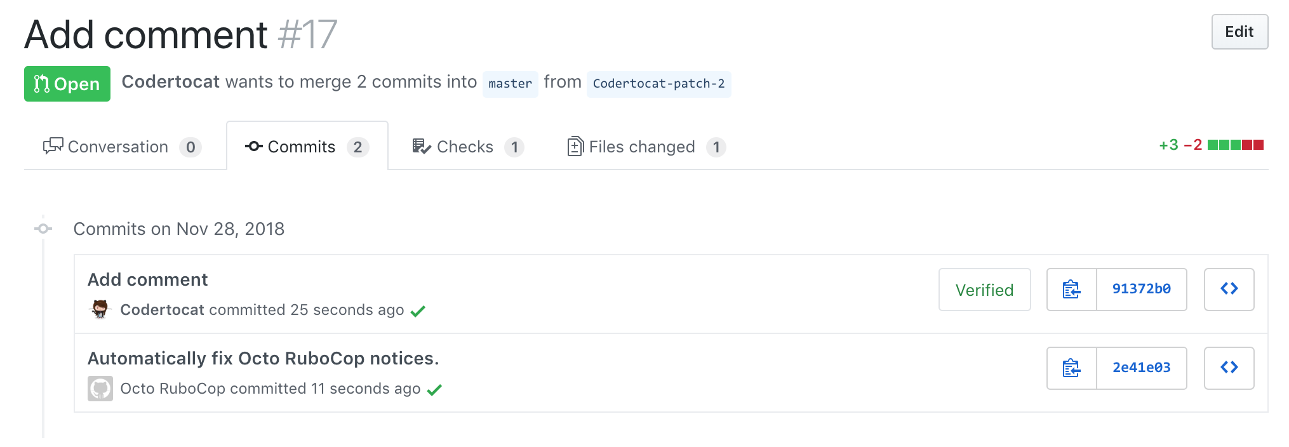Click the Verified badge

coord(984,290)
